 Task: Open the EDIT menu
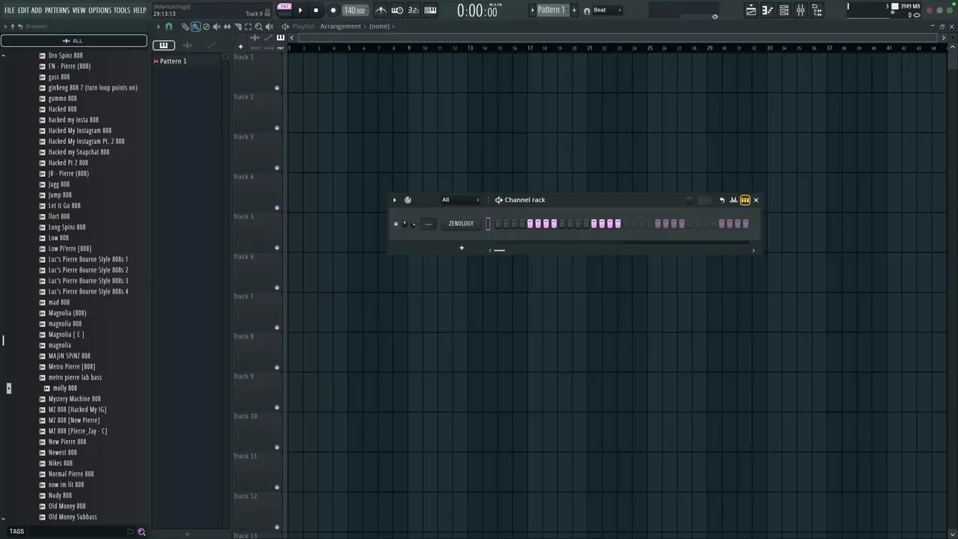click(x=23, y=10)
